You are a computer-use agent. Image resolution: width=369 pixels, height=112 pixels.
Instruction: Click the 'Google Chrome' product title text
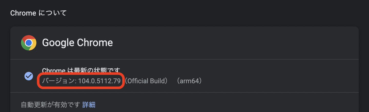point(77,43)
